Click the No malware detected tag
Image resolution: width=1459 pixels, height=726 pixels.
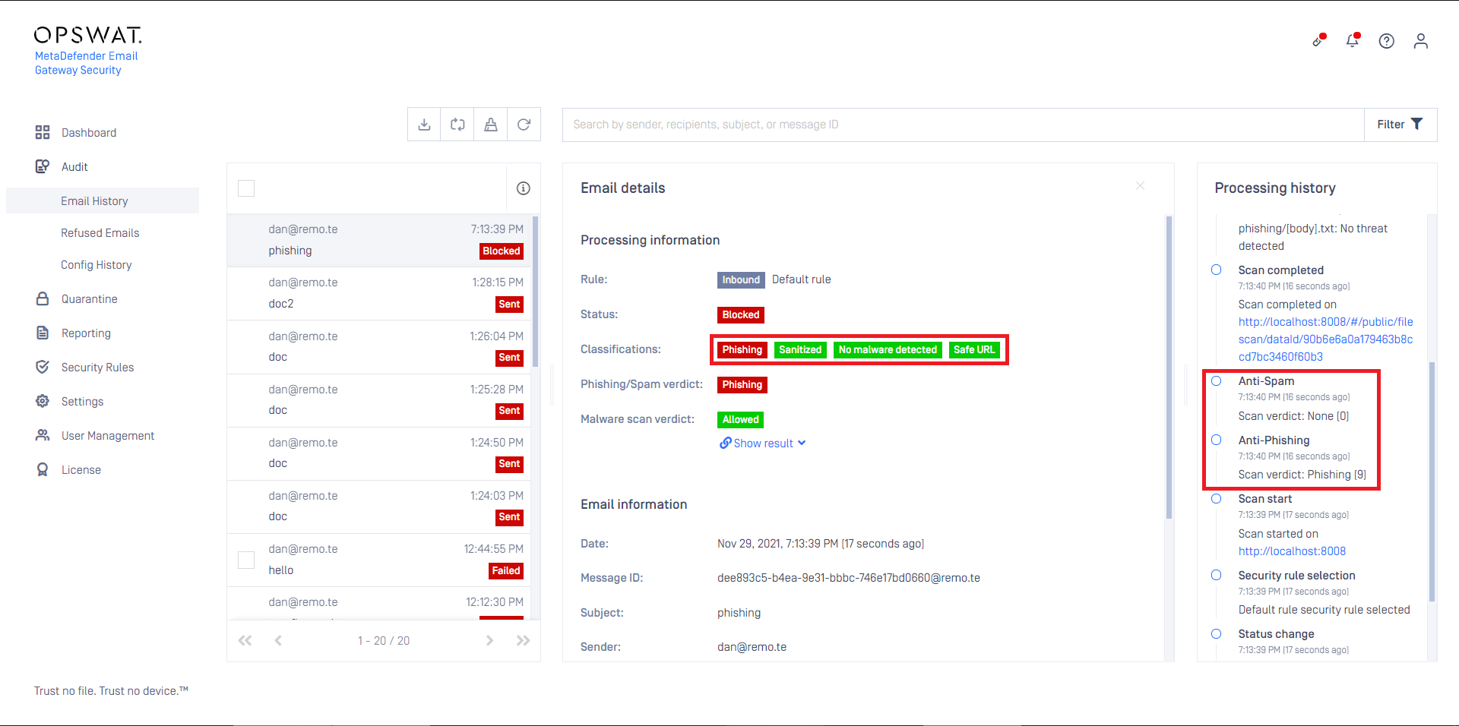tap(888, 349)
